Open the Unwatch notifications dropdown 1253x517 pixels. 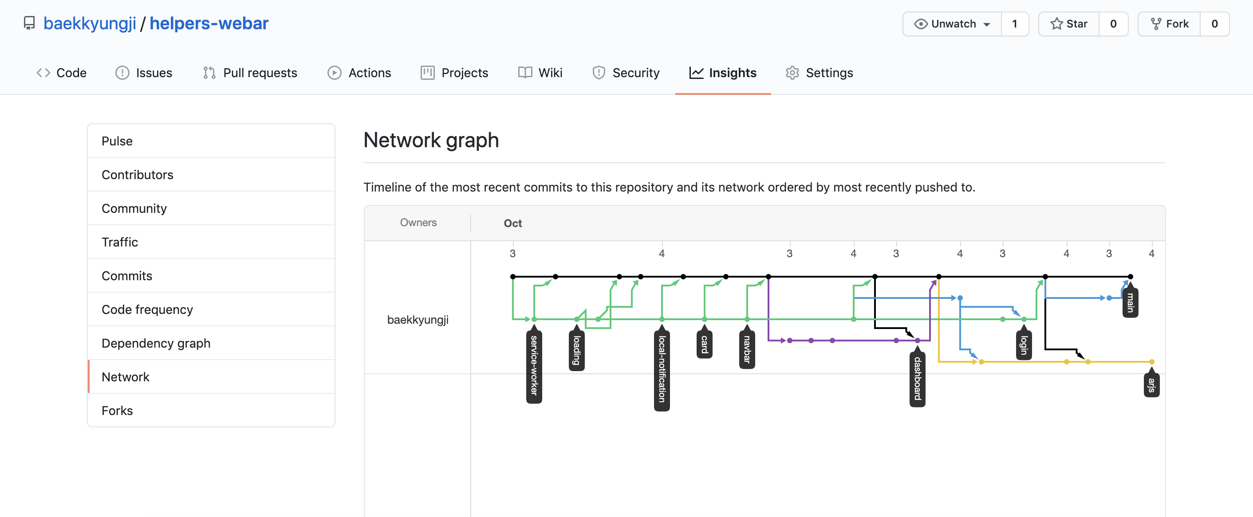point(953,24)
